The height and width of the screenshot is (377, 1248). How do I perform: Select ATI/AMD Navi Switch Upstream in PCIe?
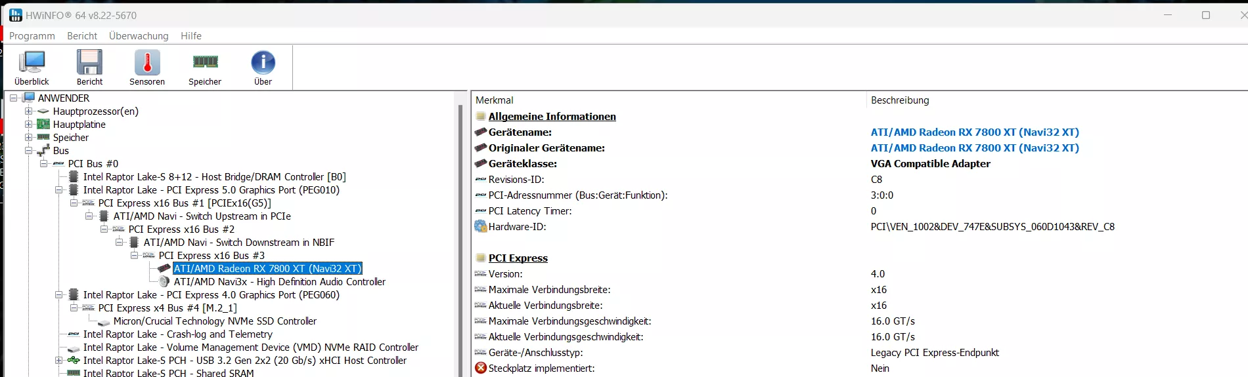coord(202,216)
